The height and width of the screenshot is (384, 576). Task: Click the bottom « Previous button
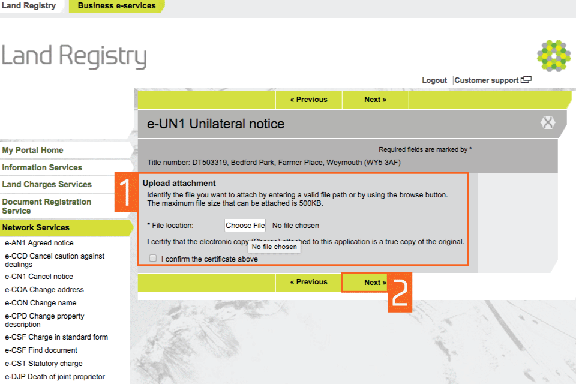point(308,282)
